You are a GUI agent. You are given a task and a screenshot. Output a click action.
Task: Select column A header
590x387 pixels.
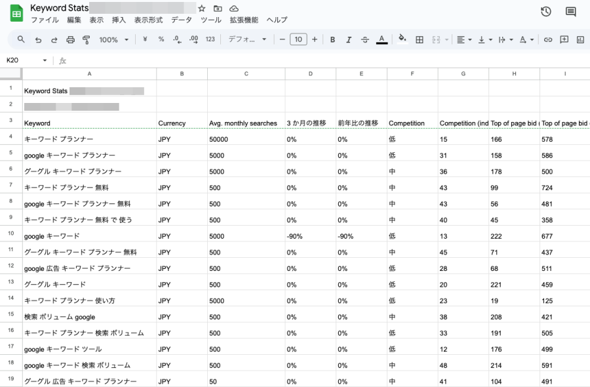(90, 73)
